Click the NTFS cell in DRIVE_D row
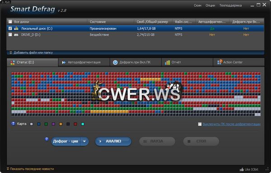The height and width of the screenshot is (173, 271). click(x=178, y=35)
